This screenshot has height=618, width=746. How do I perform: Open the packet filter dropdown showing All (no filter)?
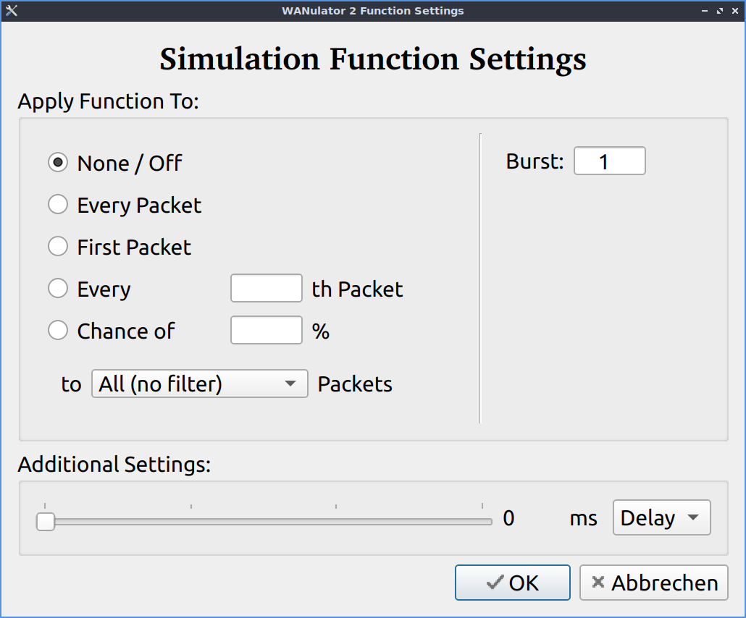[x=199, y=384]
